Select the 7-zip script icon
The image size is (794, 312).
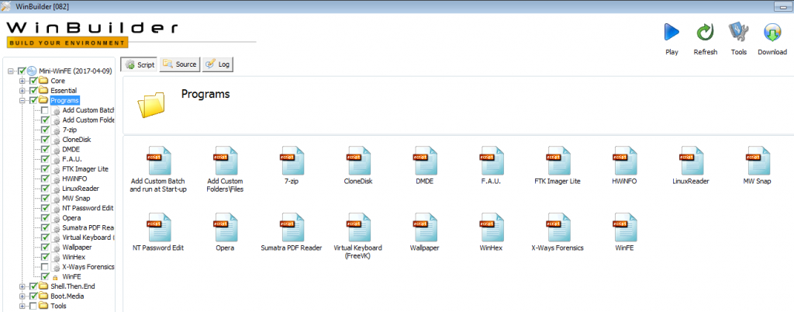click(x=292, y=161)
